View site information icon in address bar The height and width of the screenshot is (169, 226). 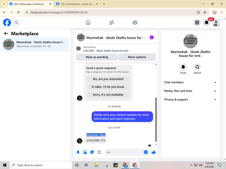pos(27,12)
